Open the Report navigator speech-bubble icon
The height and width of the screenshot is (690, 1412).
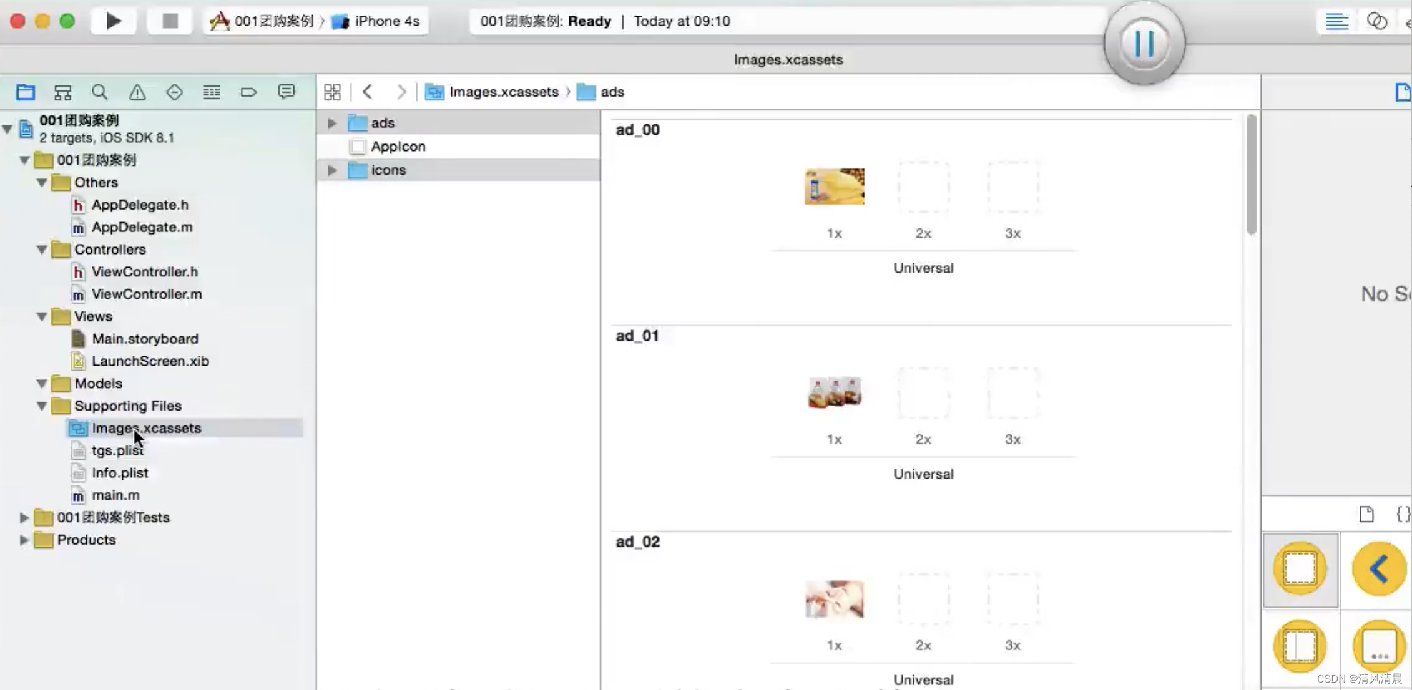286,92
